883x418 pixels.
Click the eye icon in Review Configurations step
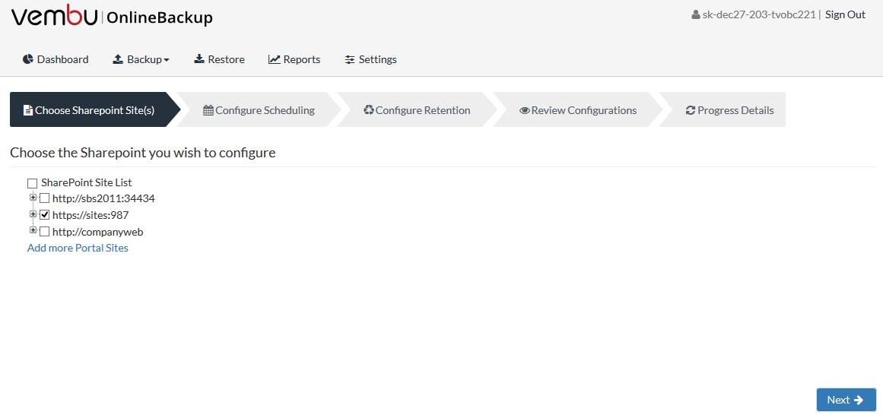(524, 110)
